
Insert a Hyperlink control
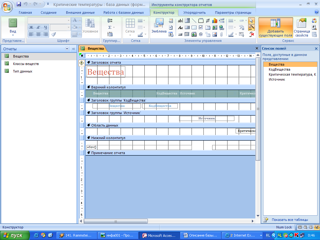(x=222, y=27)
